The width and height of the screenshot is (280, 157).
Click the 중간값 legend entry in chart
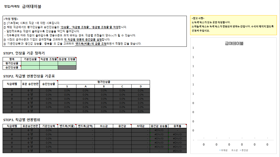pos(243,150)
